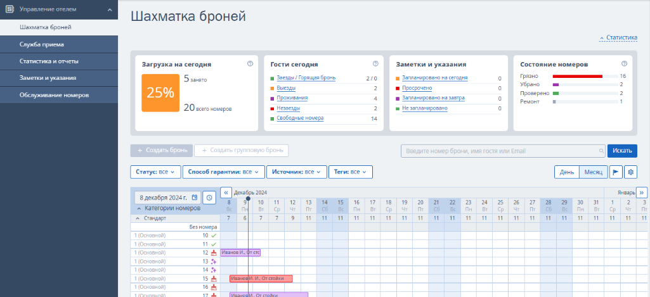Image resolution: width=650 pixels, height=297 pixels.
Task: Advance timeline with the double-right arrow
Action: point(642,193)
